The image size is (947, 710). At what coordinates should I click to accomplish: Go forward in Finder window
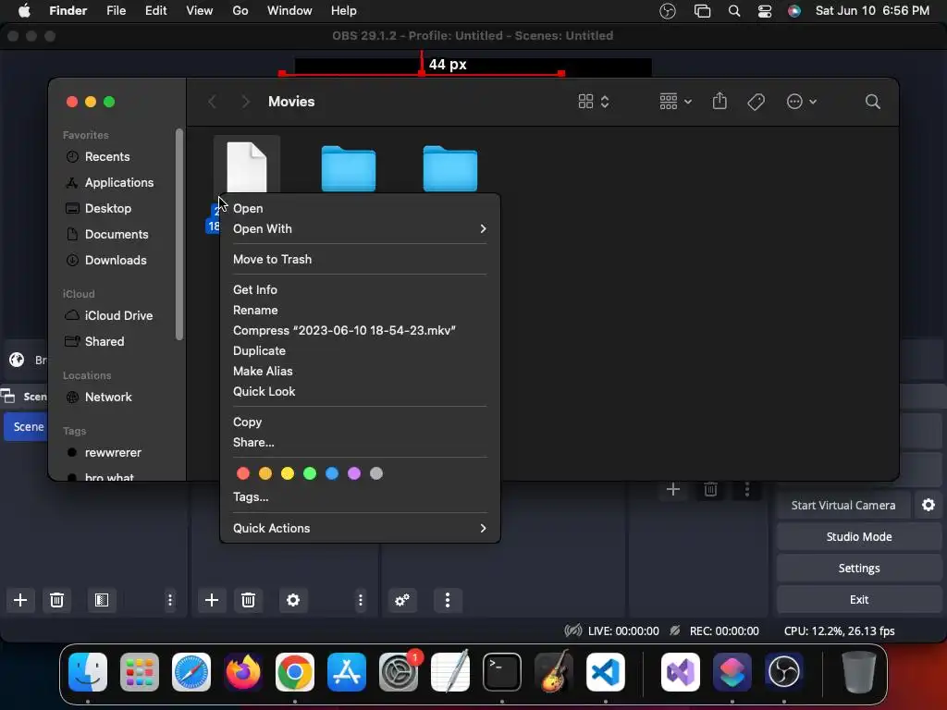pyautogui.click(x=245, y=102)
